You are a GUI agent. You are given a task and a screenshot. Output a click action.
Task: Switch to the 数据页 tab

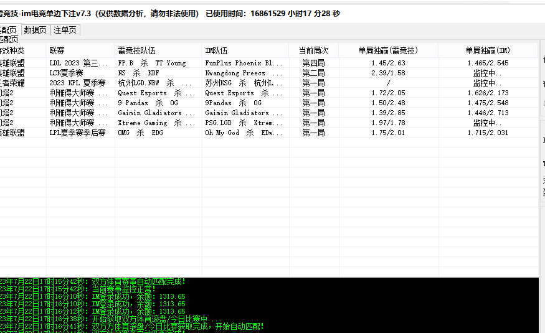pyautogui.click(x=36, y=30)
